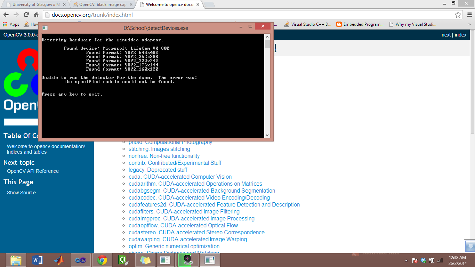Open the network signal tray icon
The height and width of the screenshot is (267, 475).
tap(440, 260)
